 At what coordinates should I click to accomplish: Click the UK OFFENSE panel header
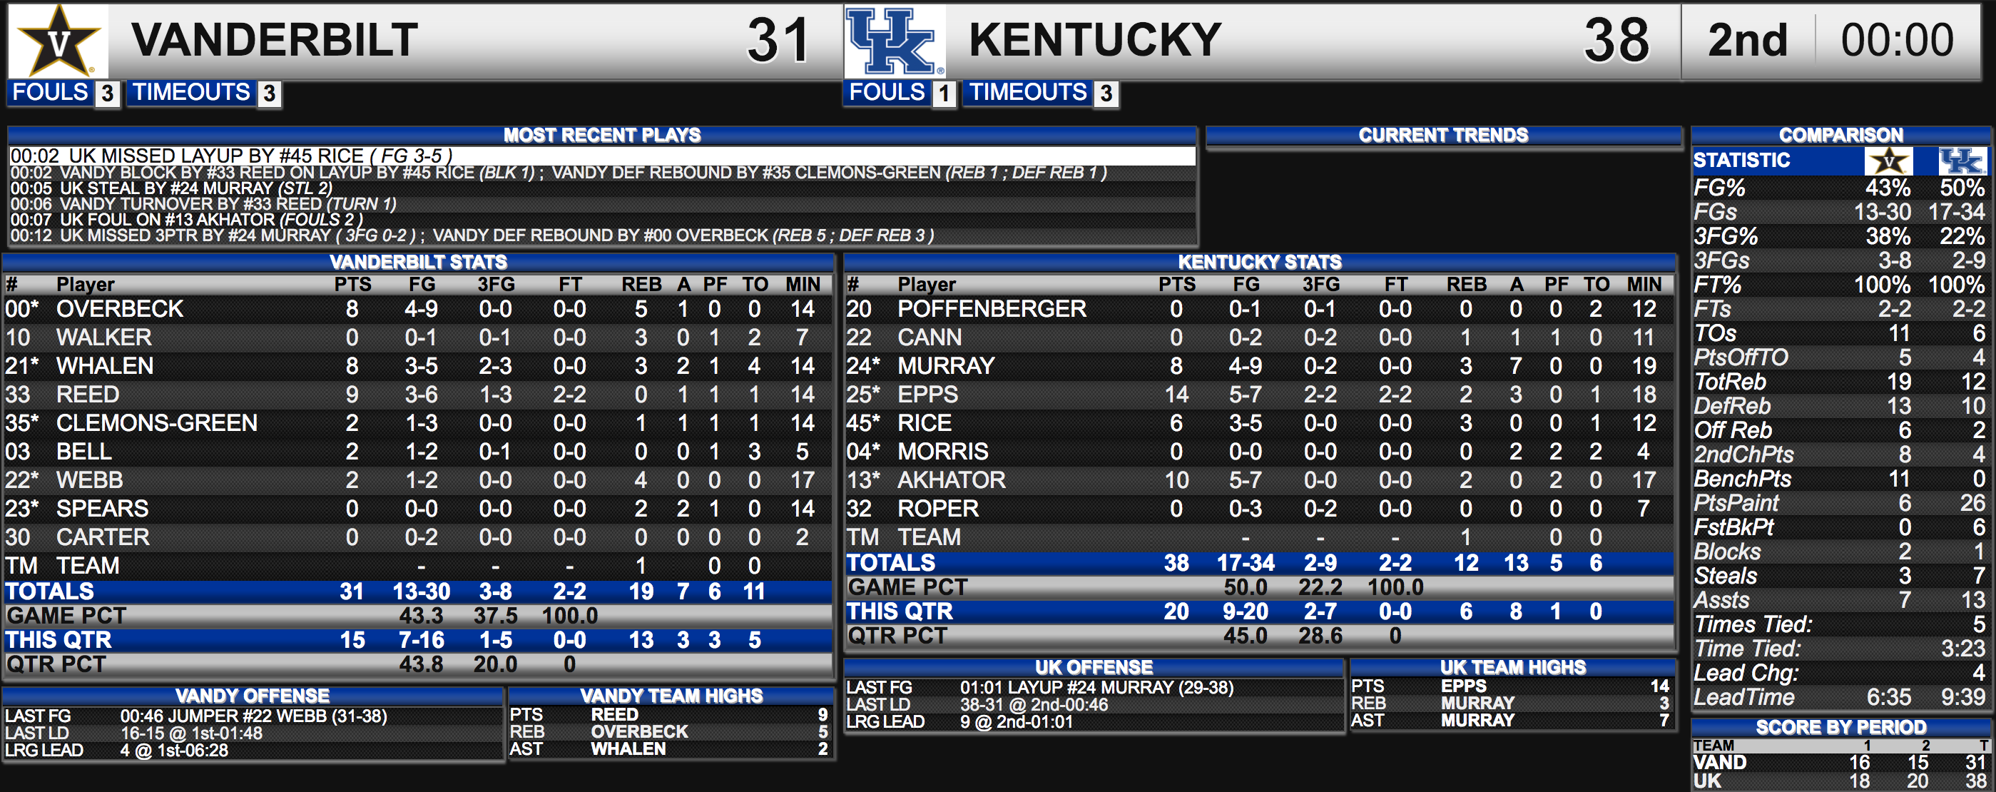coord(1094,666)
